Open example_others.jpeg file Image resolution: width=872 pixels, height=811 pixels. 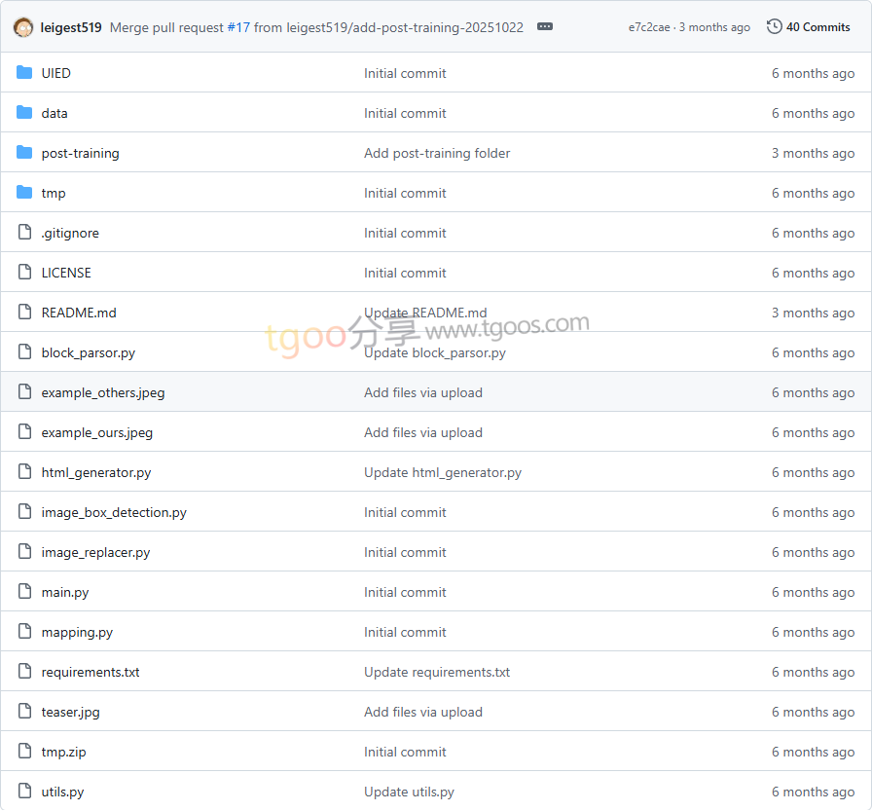[103, 392]
